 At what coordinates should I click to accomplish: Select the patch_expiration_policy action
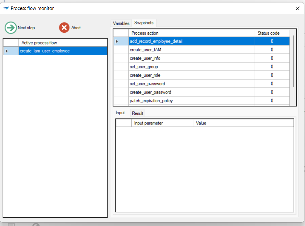(192, 101)
